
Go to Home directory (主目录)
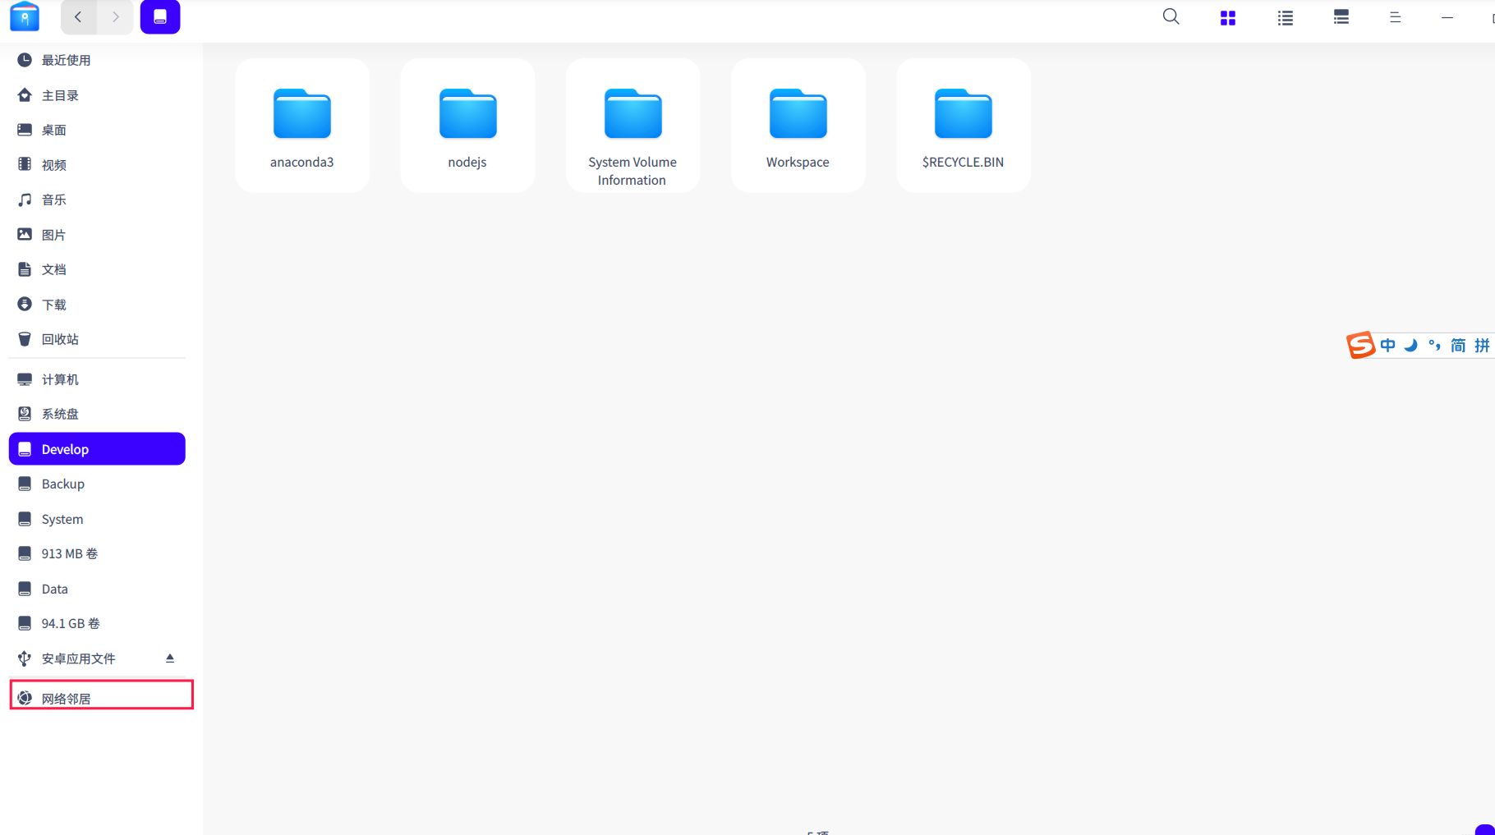pyautogui.click(x=97, y=95)
